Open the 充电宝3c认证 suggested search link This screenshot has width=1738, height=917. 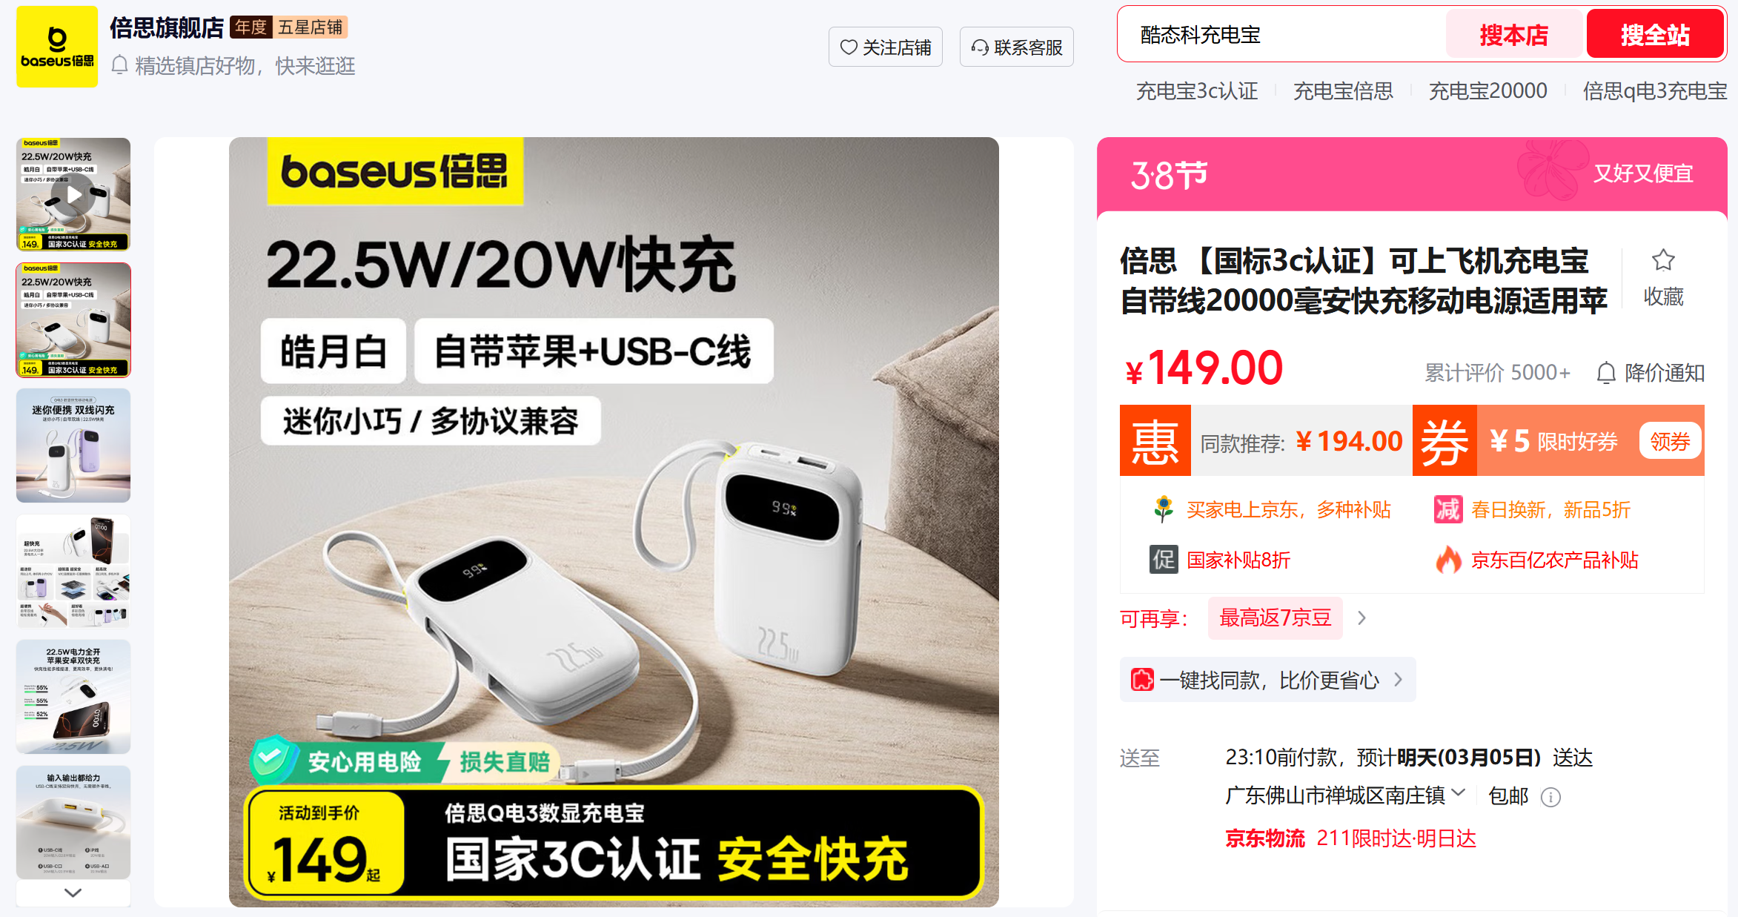pos(1197,91)
